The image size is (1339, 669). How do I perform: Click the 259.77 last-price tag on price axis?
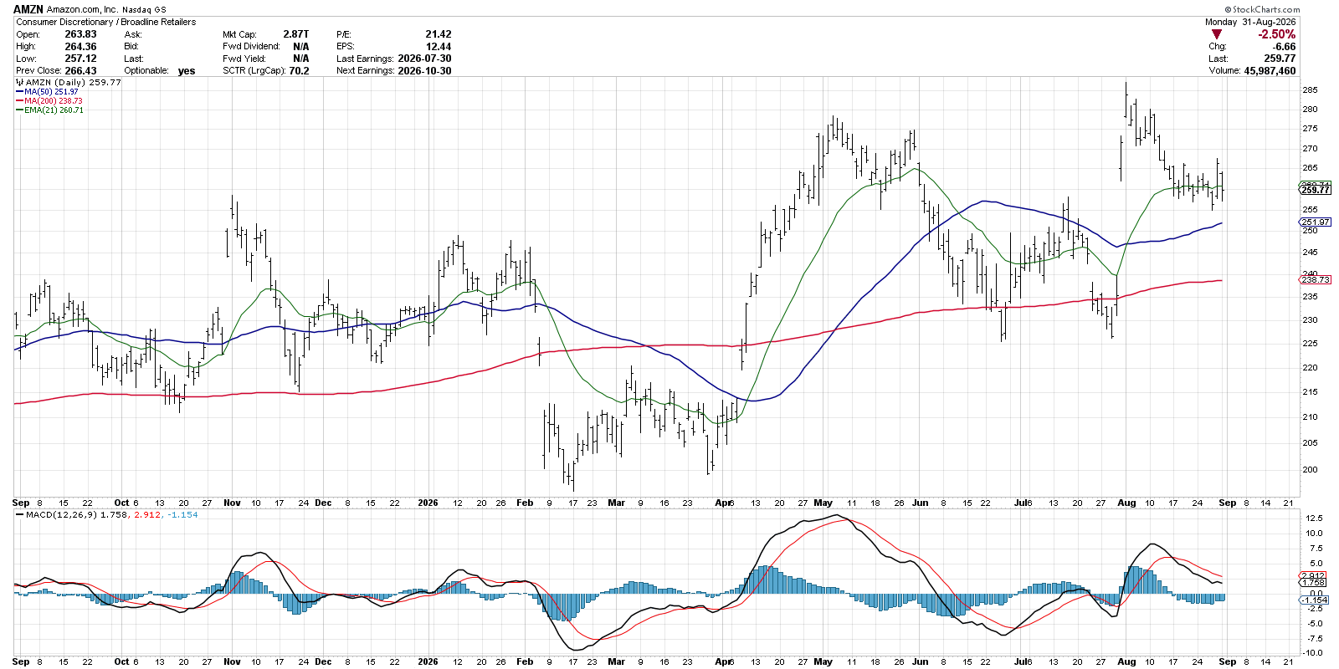click(1315, 190)
